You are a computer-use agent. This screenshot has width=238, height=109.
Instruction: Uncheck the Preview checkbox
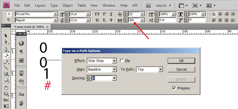[174, 88]
